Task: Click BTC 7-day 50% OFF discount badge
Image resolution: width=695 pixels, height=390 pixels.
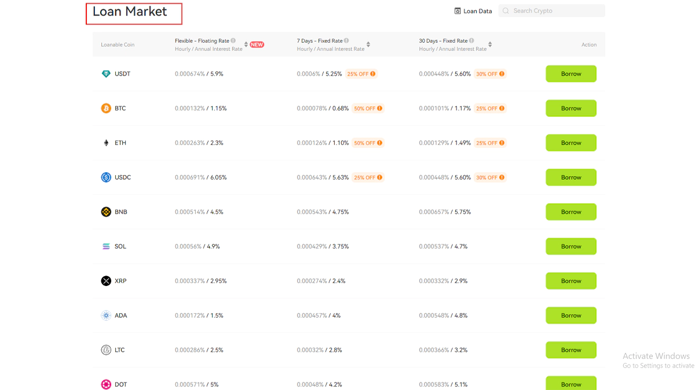Action: pyautogui.click(x=364, y=109)
